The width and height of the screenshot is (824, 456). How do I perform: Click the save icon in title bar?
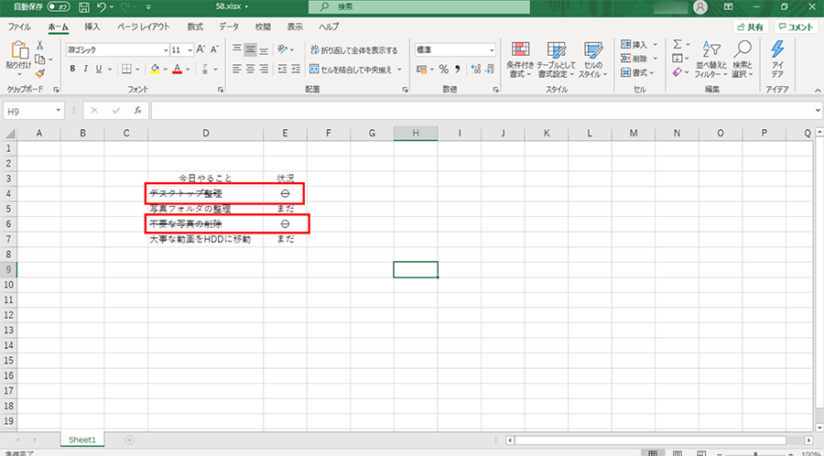click(83, 7)
